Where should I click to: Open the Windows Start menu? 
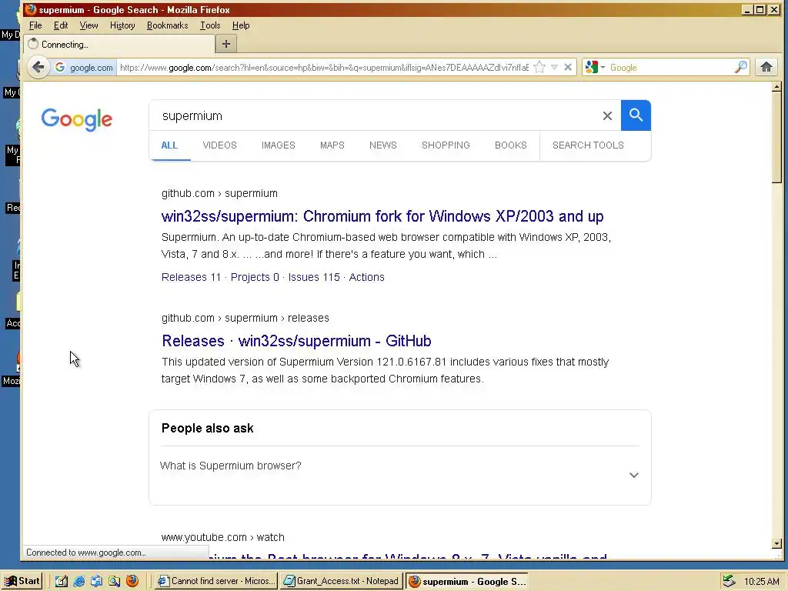[22, 581]
